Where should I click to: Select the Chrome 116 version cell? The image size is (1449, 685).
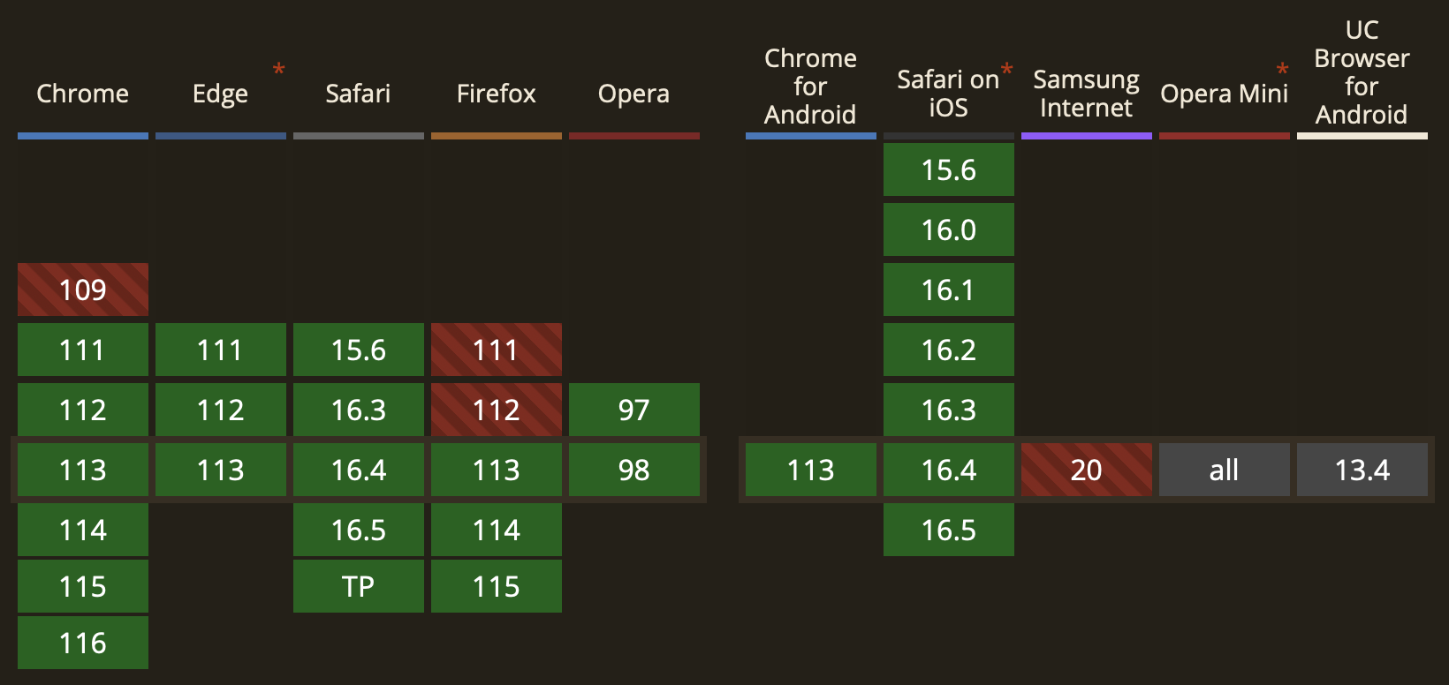point(83,643)
